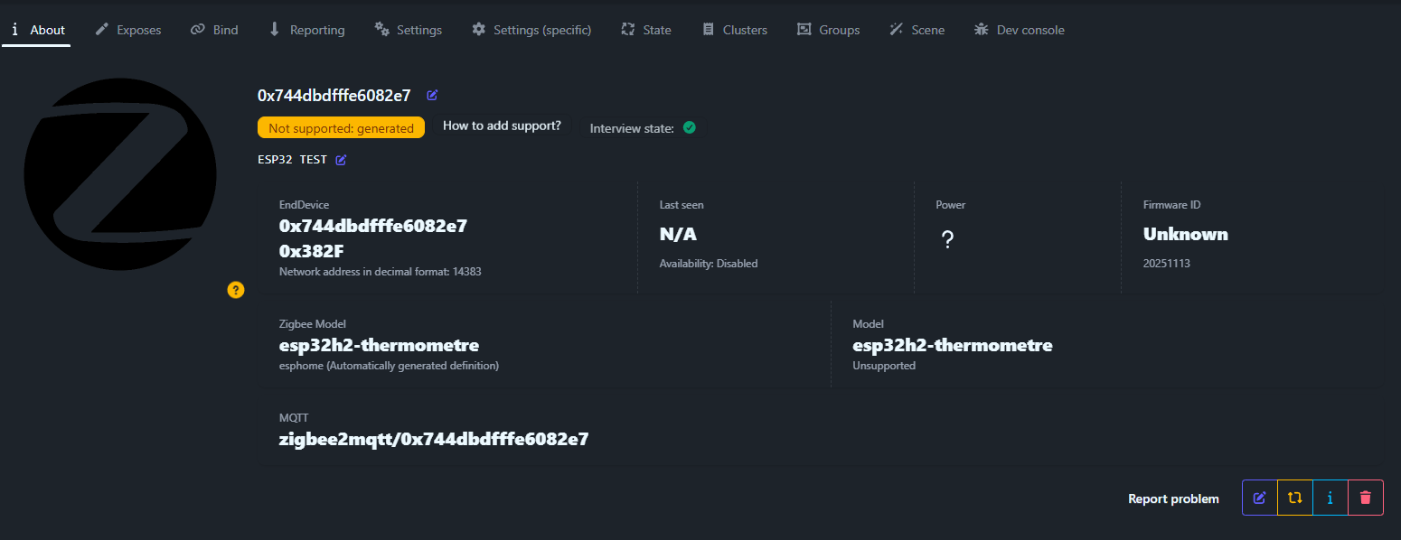This screenshot has width=1401, height=540.
Task: Open the Settings (specific) tab
Action: coord(531,30)
